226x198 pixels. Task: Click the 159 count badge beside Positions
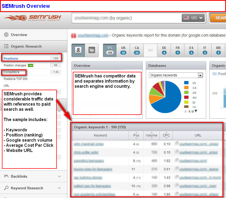click(56, 58)
